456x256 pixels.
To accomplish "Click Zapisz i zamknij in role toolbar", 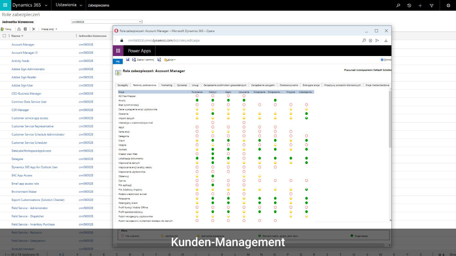I will (x=143, y=60).
